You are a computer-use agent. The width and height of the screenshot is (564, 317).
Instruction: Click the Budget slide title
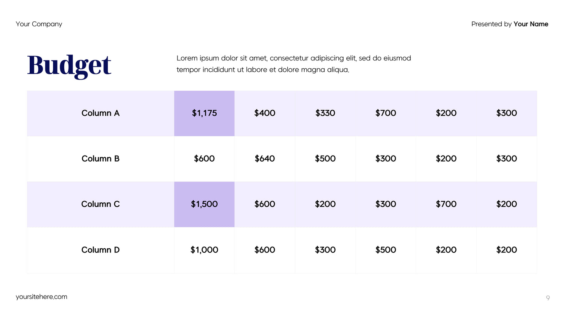[69, 66]
